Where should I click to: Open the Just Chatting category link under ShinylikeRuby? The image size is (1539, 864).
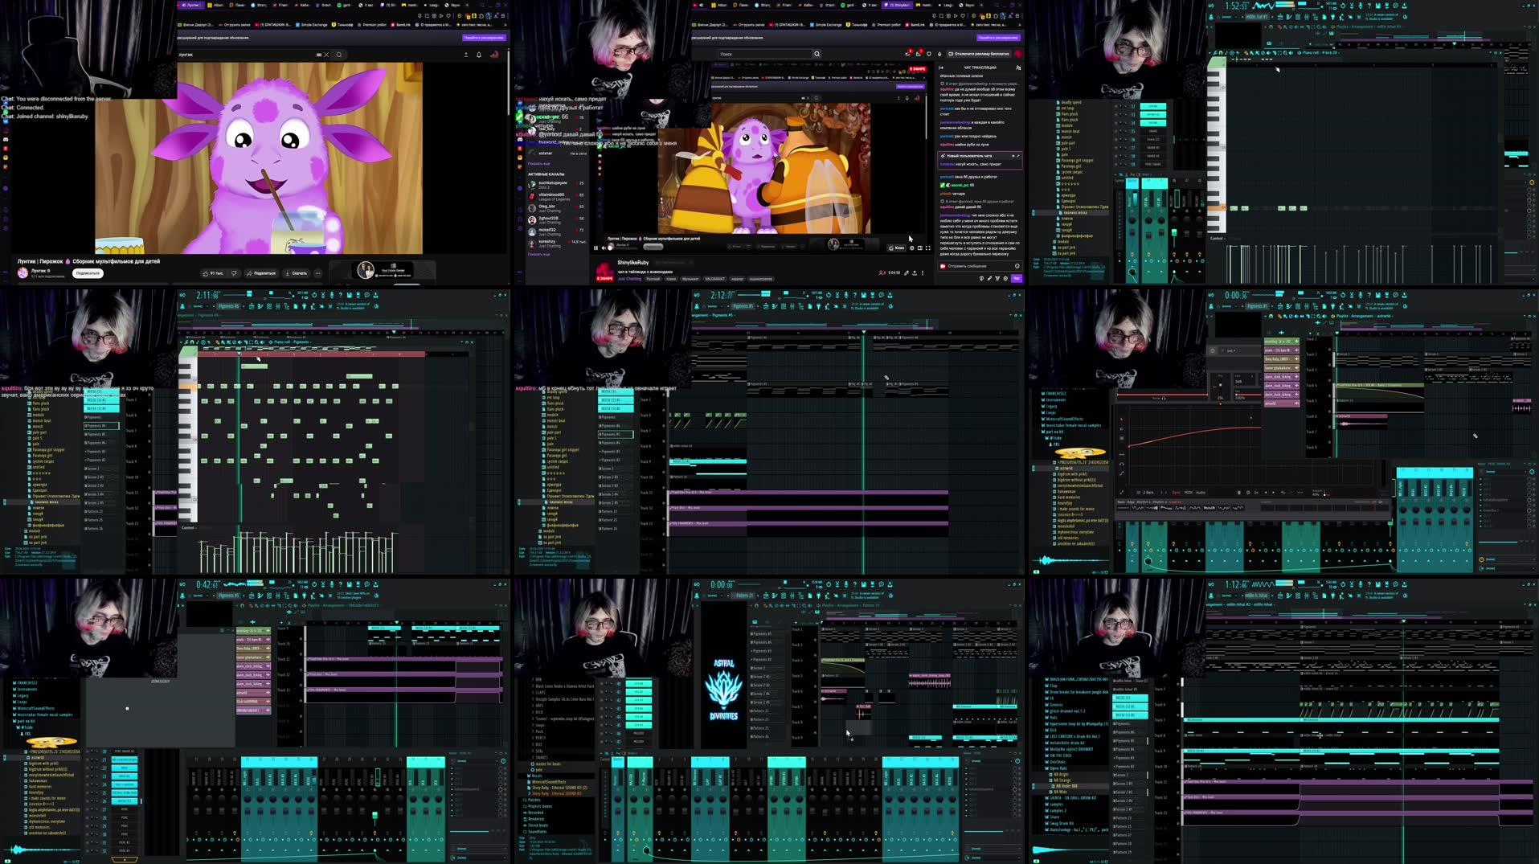pos(629,279)
